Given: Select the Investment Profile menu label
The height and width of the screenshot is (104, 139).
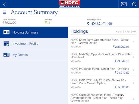Looking at the screenshot, I should click(x=25, y=44).
